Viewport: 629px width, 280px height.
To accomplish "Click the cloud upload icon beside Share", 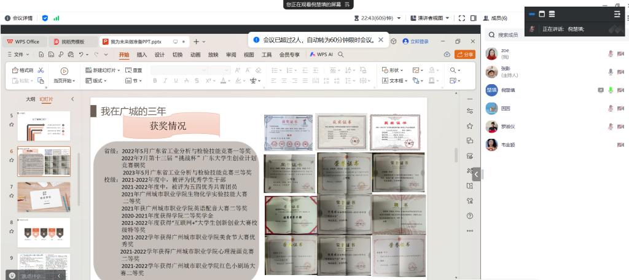I will 447,55.
